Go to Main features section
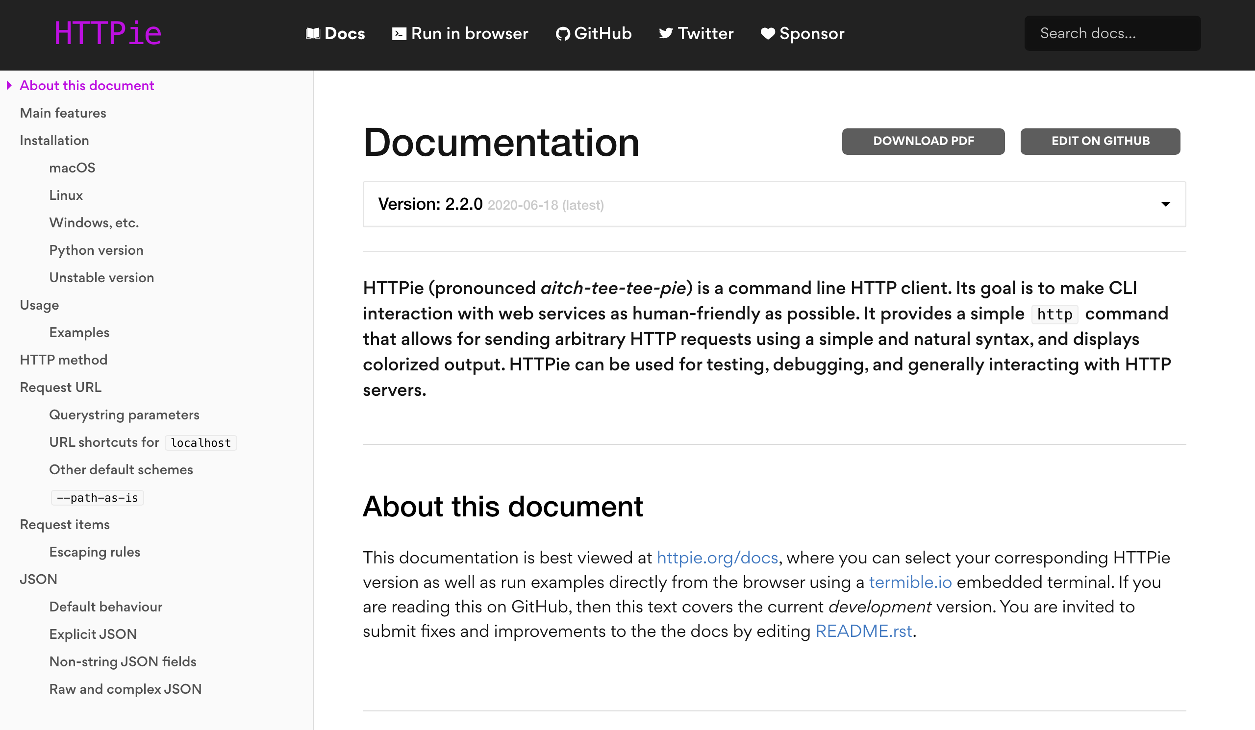Viewport: 1255px width, 730px height. point(63,113)
